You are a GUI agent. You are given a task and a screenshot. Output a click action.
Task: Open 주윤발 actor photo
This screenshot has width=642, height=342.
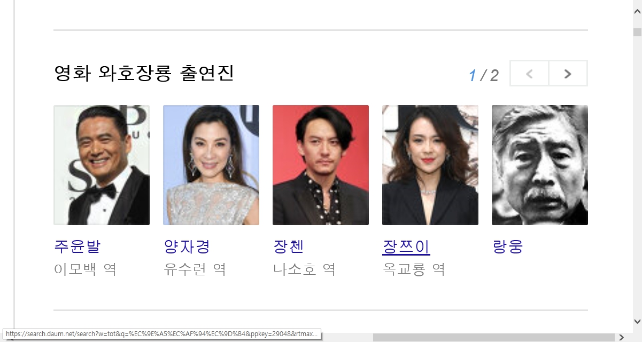pyautogui.click(x=102, y=165)
